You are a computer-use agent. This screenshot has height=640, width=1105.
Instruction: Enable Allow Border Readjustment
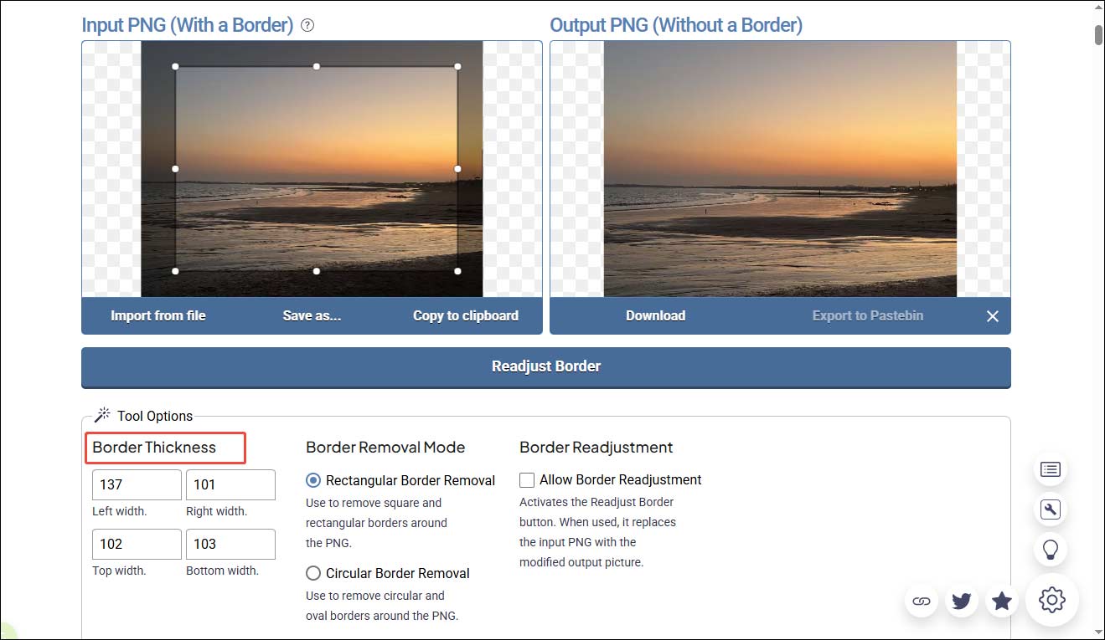pos(526,479)
